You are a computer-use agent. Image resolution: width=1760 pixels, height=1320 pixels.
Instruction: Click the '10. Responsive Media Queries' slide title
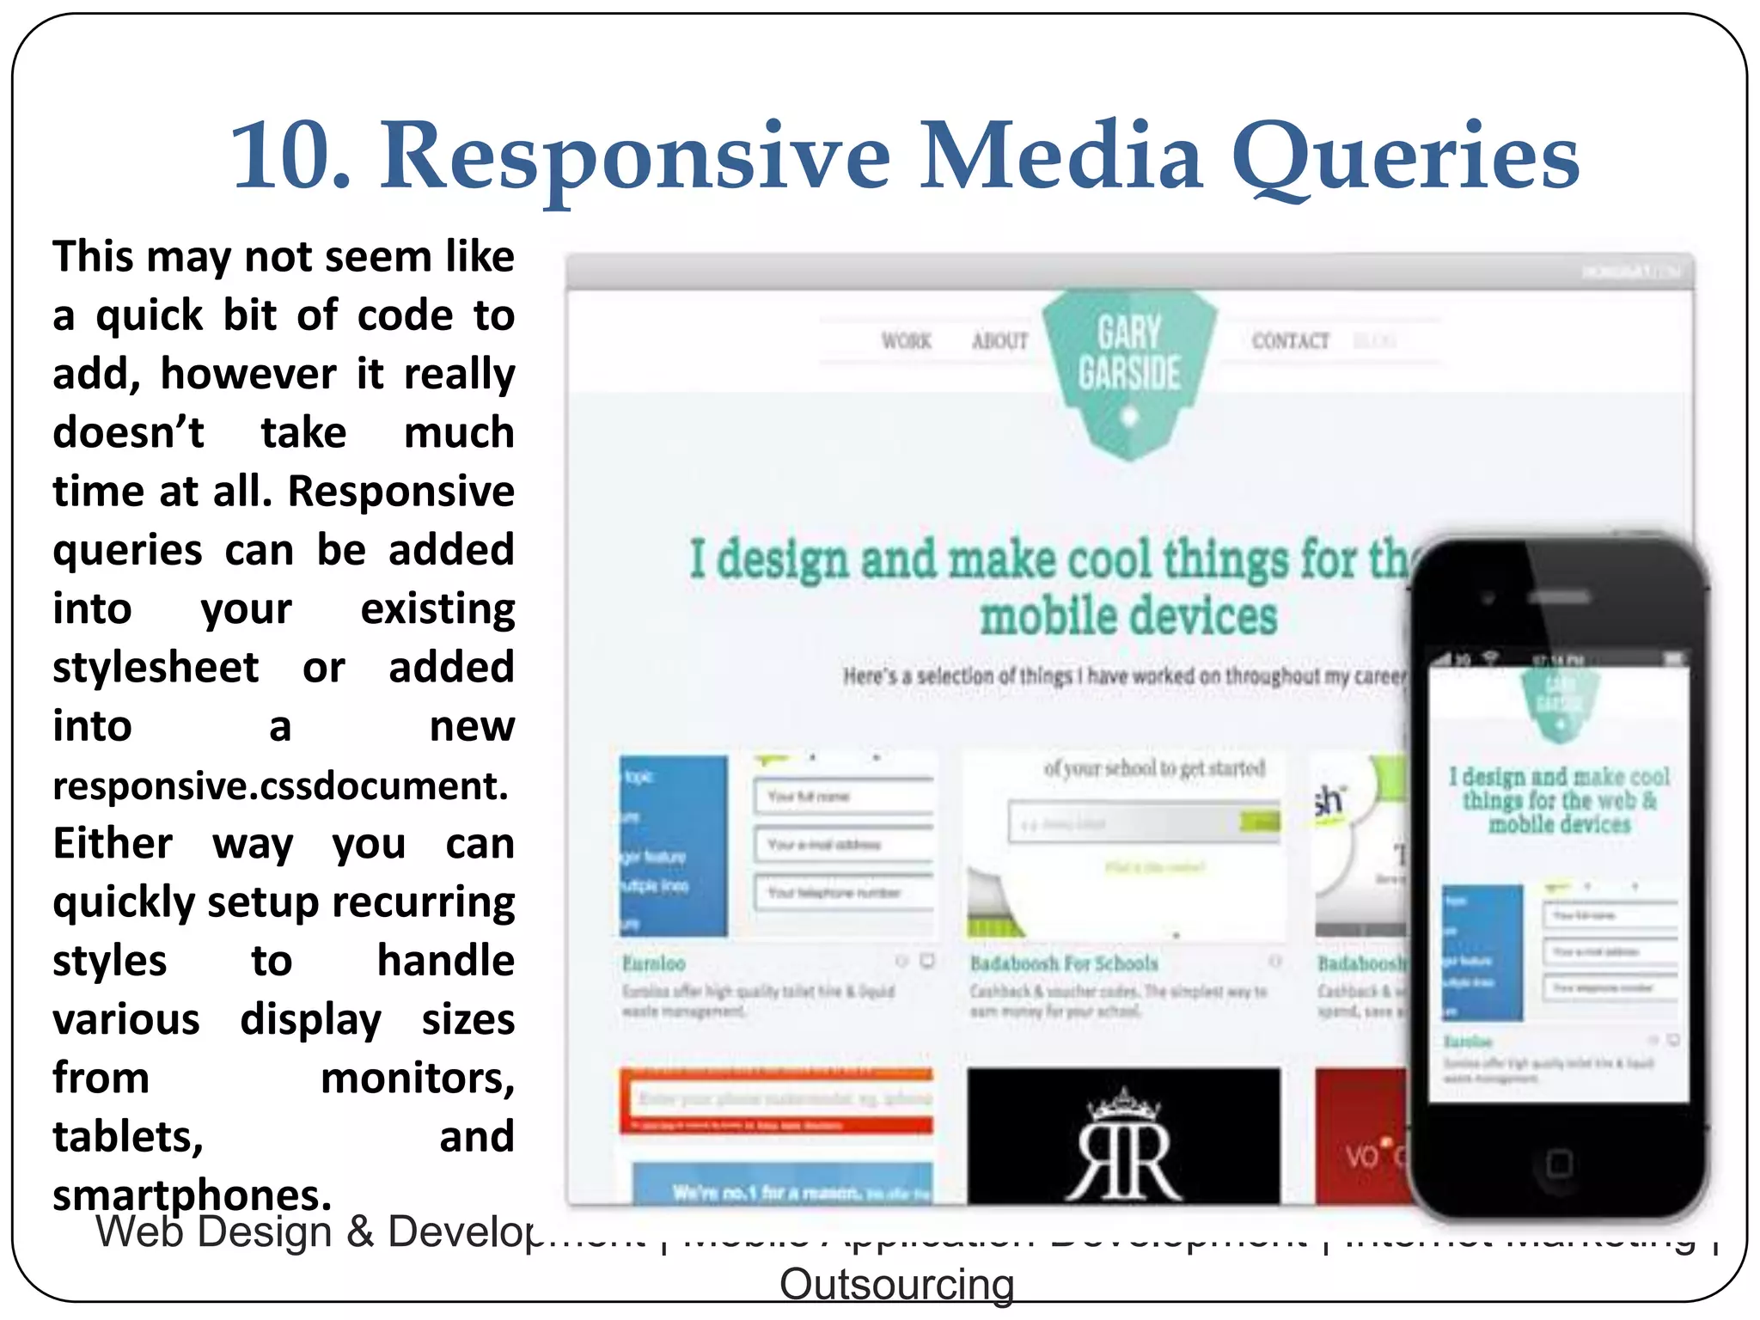click(x=904, y=156)
